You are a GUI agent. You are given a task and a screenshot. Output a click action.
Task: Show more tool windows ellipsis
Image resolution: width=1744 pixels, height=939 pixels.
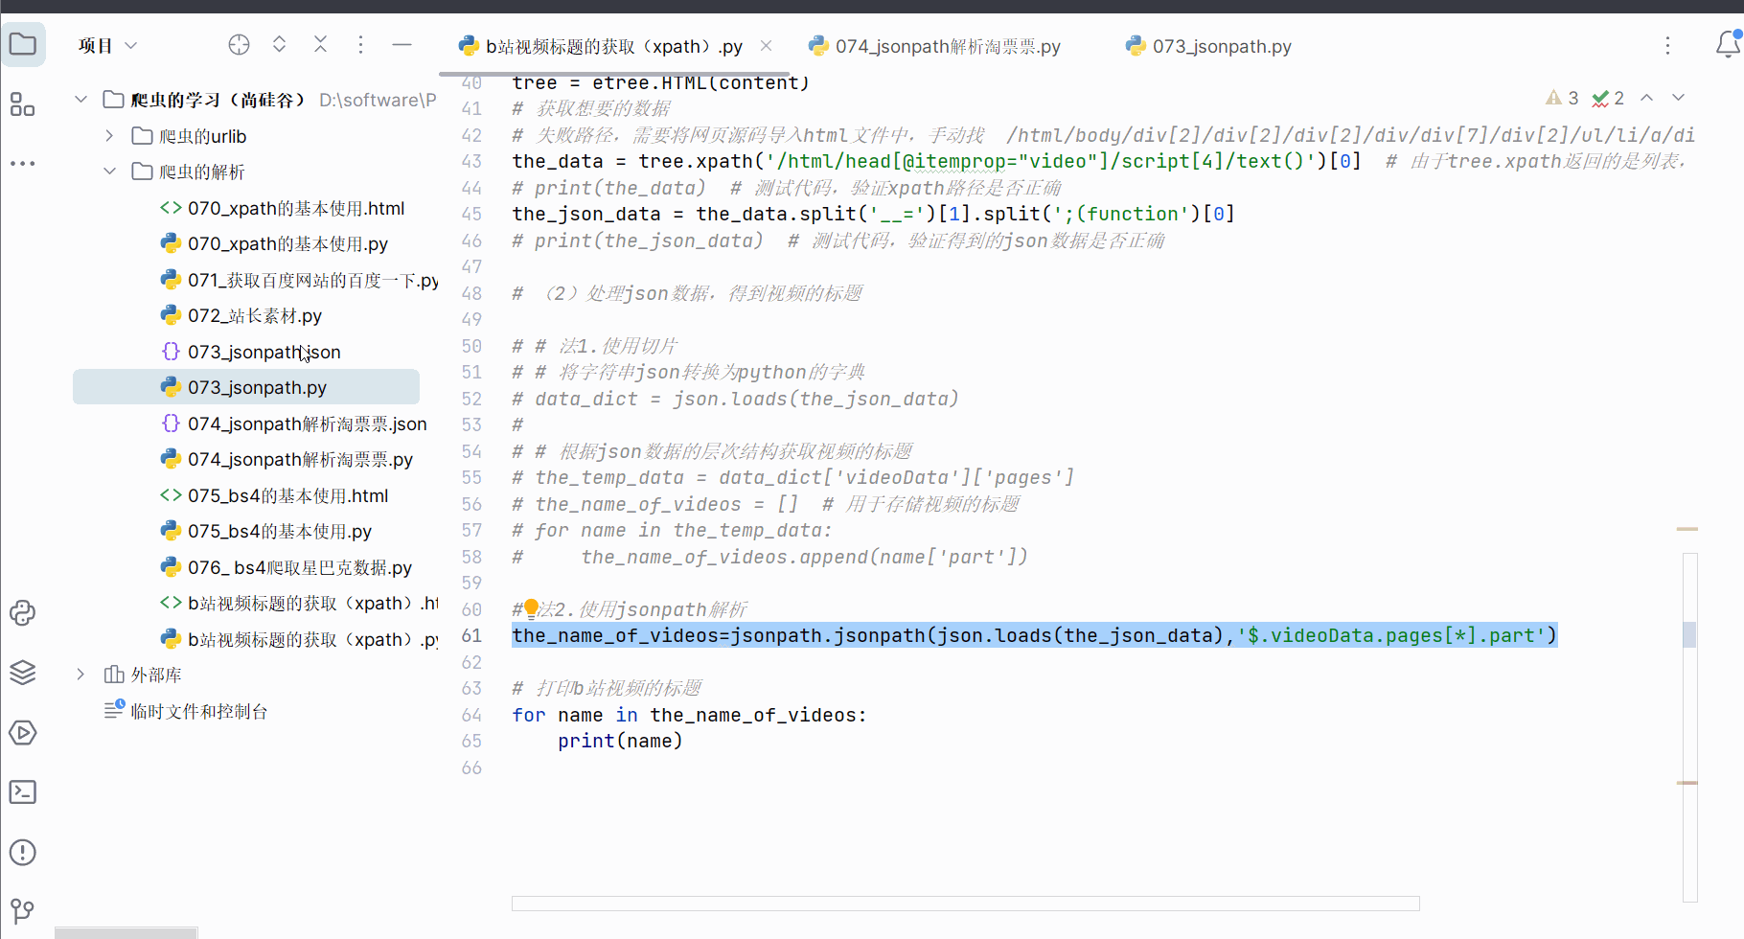pyautogui.click(x=23, y=164)
